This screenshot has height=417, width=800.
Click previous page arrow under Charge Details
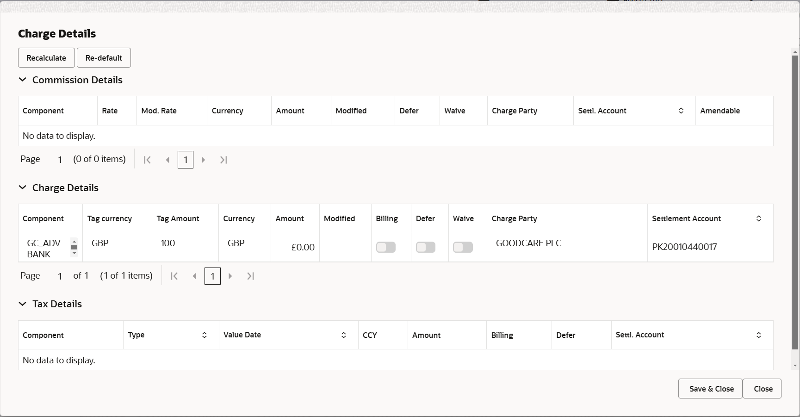(194, 276)
